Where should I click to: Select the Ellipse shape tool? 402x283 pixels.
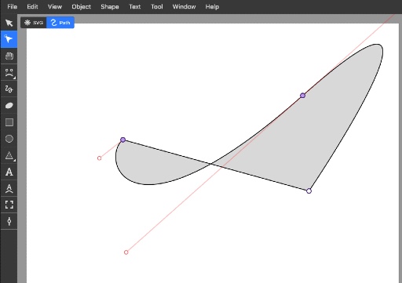click(x=9, y=139)
